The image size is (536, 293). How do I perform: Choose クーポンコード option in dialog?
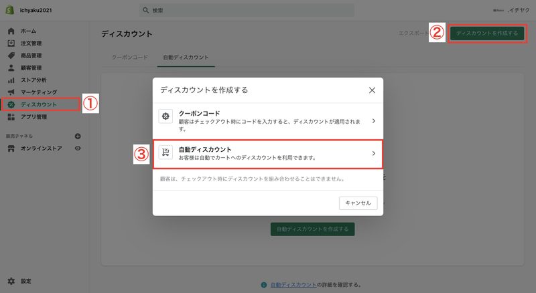(267, 121)
